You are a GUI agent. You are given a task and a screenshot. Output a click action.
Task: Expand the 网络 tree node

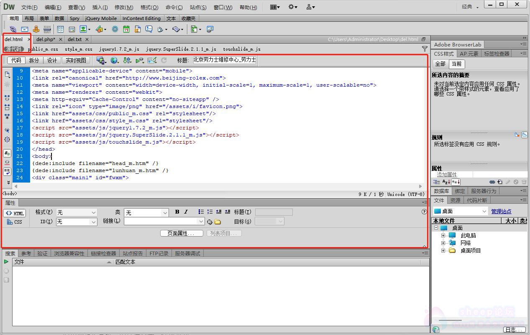coord(443,243)
